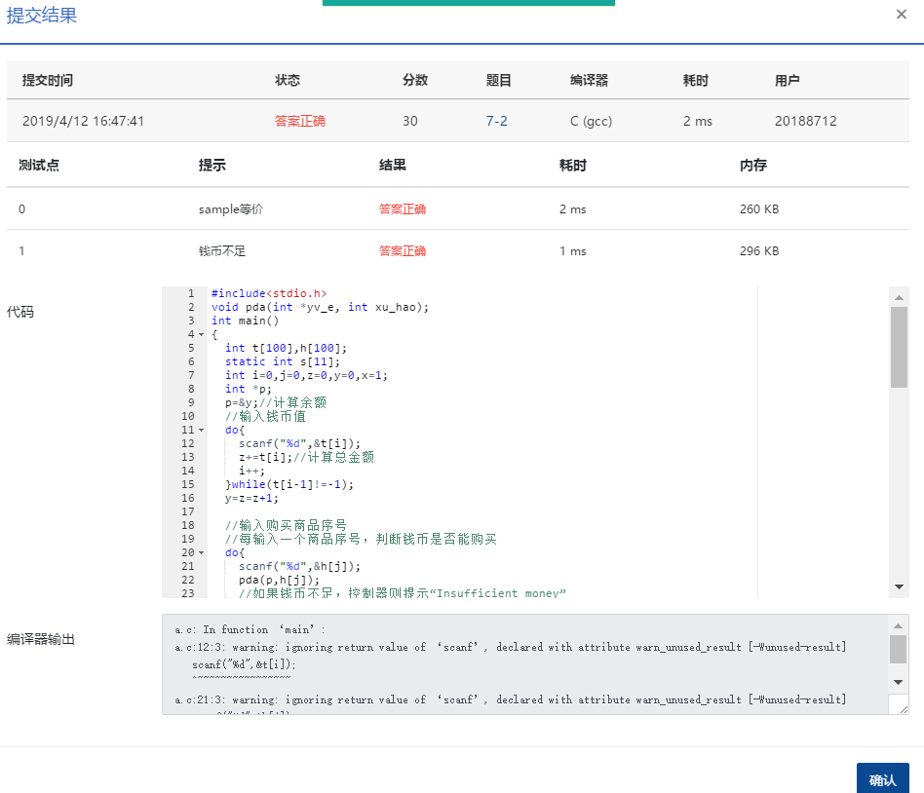Click code line pda(p,h[j]);
Viewport: 924px width, 793px height.
pyautogui.click(x=279, y=580)
